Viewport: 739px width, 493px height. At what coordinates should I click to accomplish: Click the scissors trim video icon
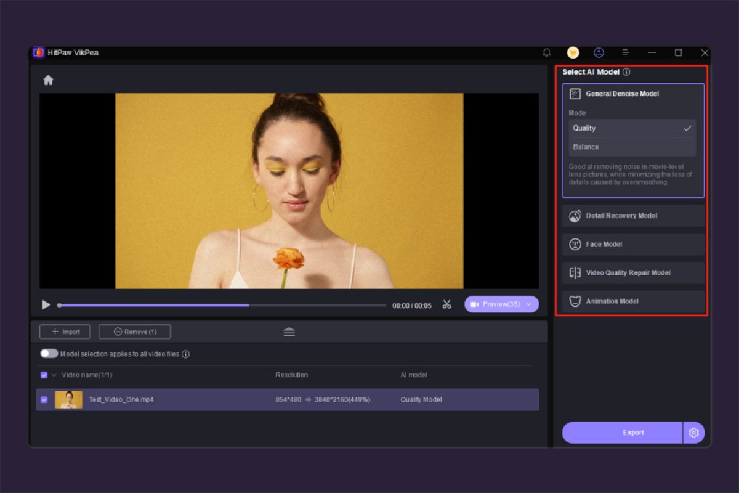(x=447, y=304)
